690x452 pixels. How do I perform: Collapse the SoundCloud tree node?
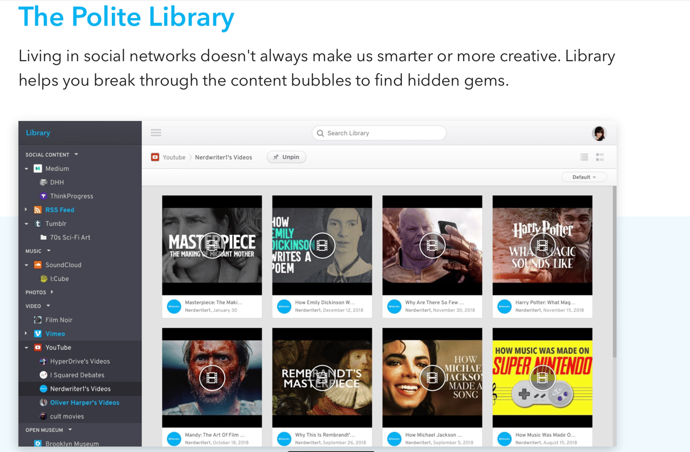click(x=26, y=265)
